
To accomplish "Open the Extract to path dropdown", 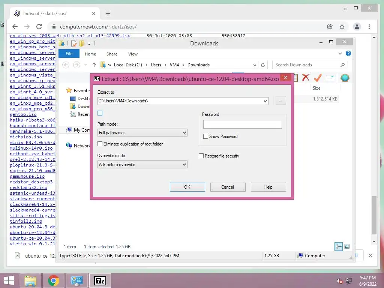I will 265,101.
